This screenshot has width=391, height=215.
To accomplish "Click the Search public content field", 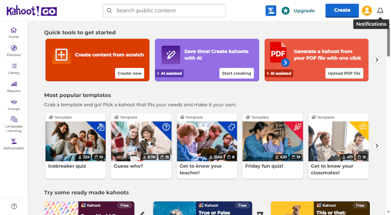I will (x=164, y=11).
